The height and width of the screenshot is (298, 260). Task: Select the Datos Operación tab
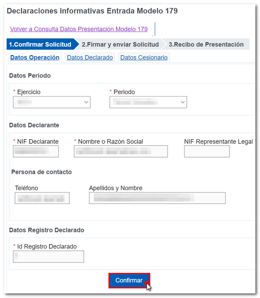point(35,58)
